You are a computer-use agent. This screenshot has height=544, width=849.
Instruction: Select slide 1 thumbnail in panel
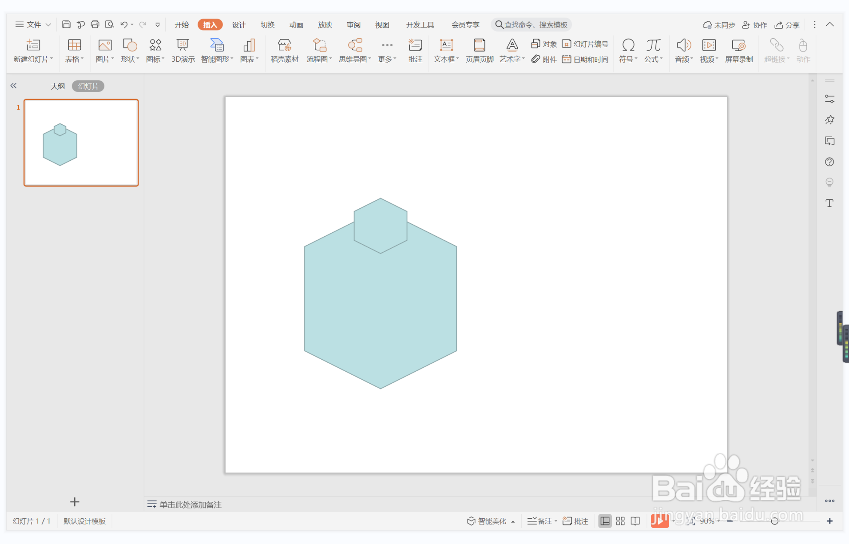click(x=81, y=143)
